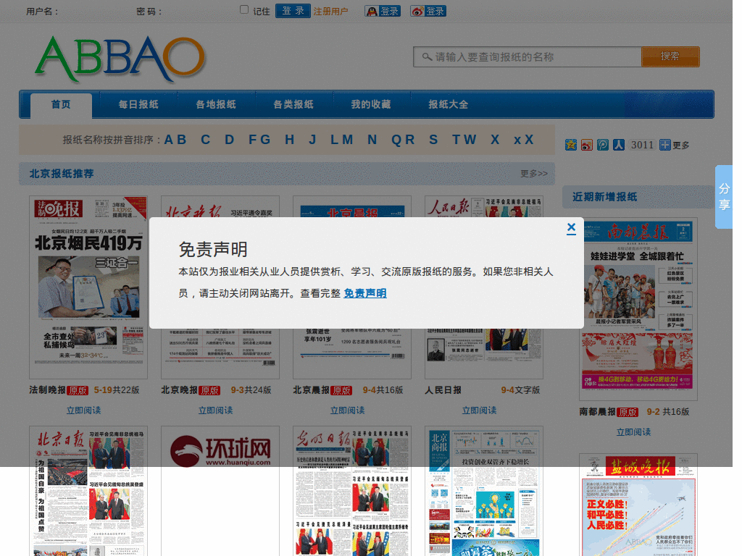Share via the Sina Weibo share icon
Screen dimensions: 742x556
pos(587,145)
